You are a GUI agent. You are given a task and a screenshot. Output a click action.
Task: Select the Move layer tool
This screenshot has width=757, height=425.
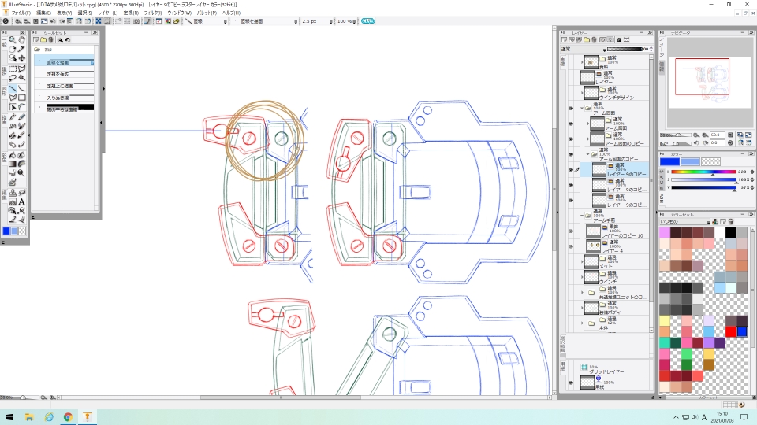pos(22,58)
